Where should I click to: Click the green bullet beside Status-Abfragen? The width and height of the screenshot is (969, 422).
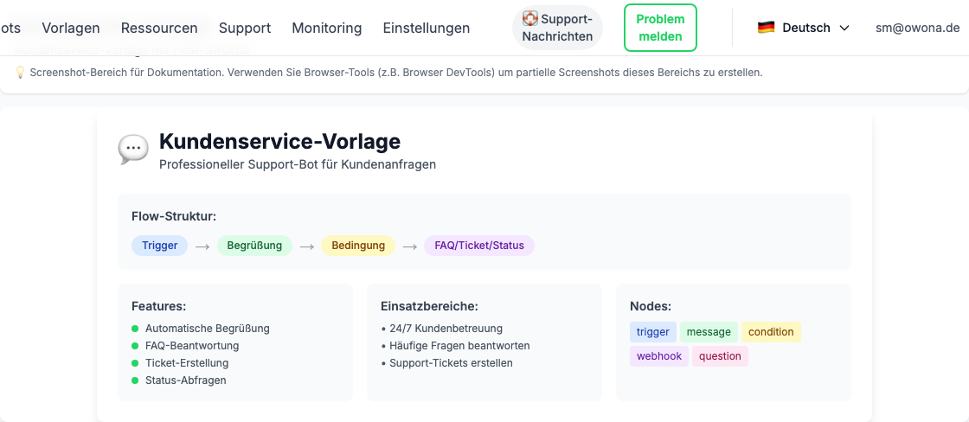pos(135,380)
